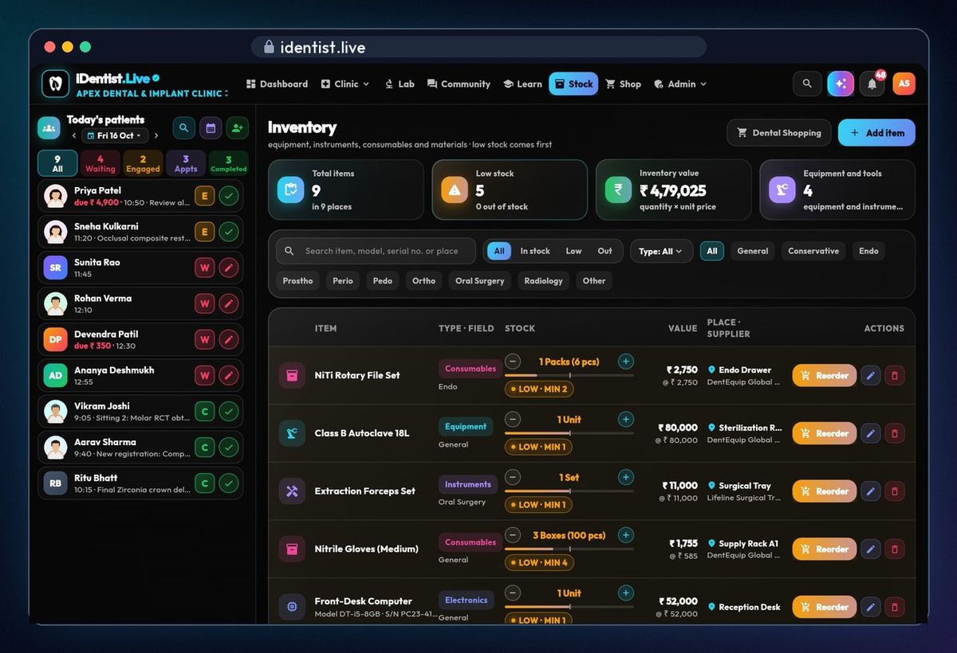
Task: Click the Add item button
Action: click(x=876, y=133)
